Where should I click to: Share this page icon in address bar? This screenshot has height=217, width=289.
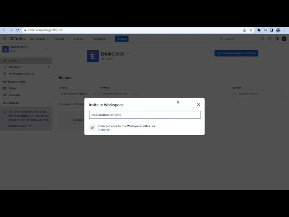point(244,30)
